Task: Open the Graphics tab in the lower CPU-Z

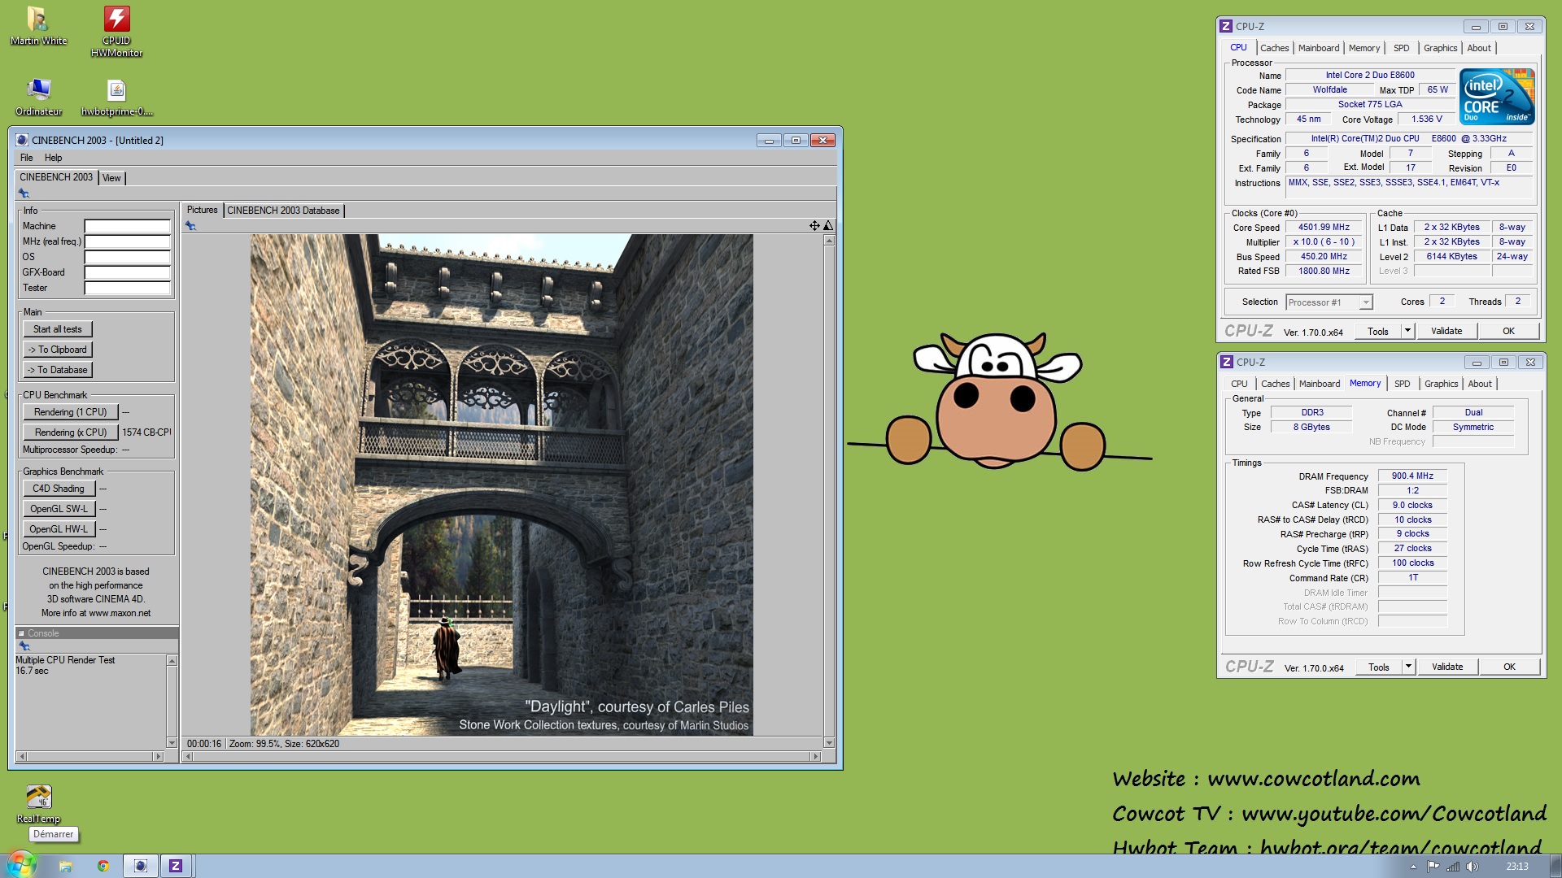Action: pyautogui.click(x=1441, y=384)
